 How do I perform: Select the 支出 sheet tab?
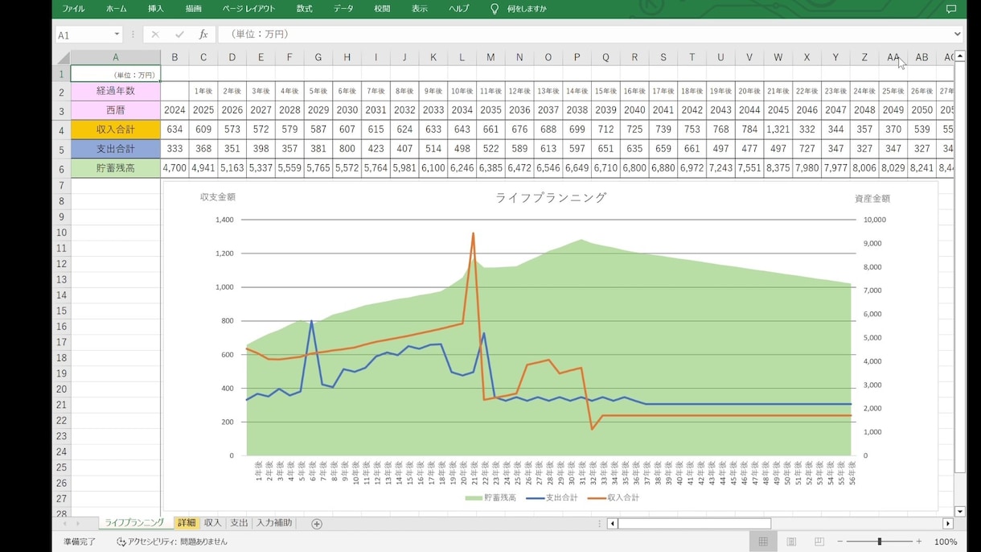239,523
